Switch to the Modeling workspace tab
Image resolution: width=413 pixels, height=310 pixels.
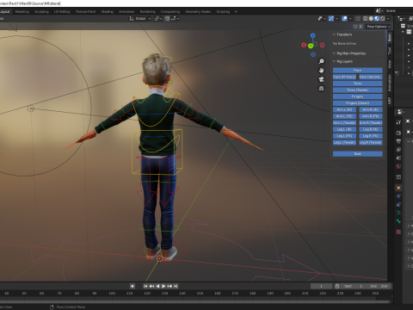[22, 12]
